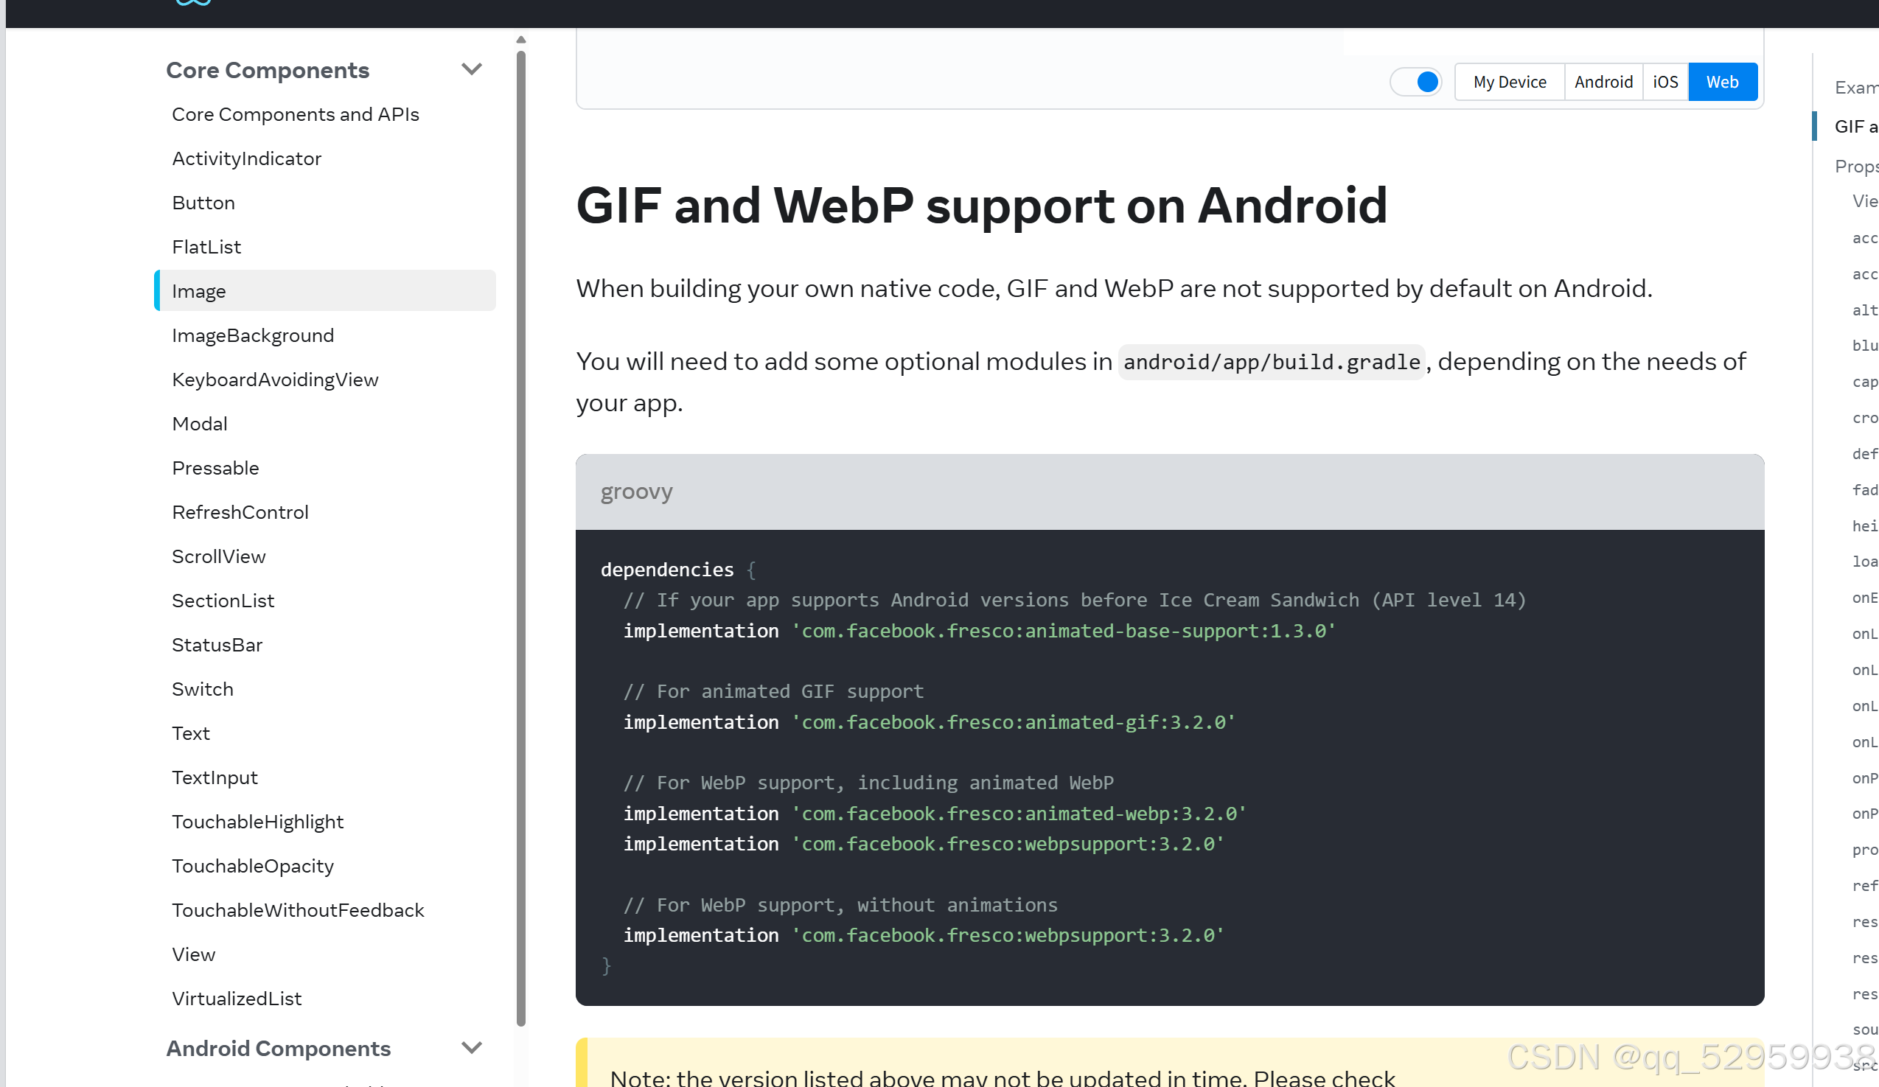Click the Core Components category heading

267,70
